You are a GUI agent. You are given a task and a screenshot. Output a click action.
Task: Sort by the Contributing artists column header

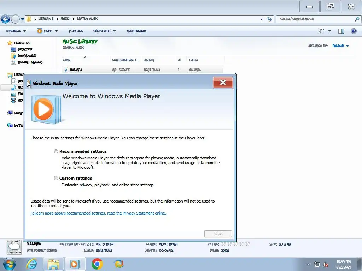point(126,60)
